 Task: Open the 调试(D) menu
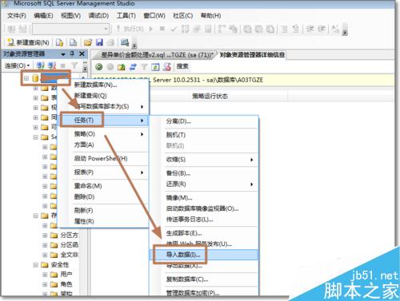click(x=98, y=16)
